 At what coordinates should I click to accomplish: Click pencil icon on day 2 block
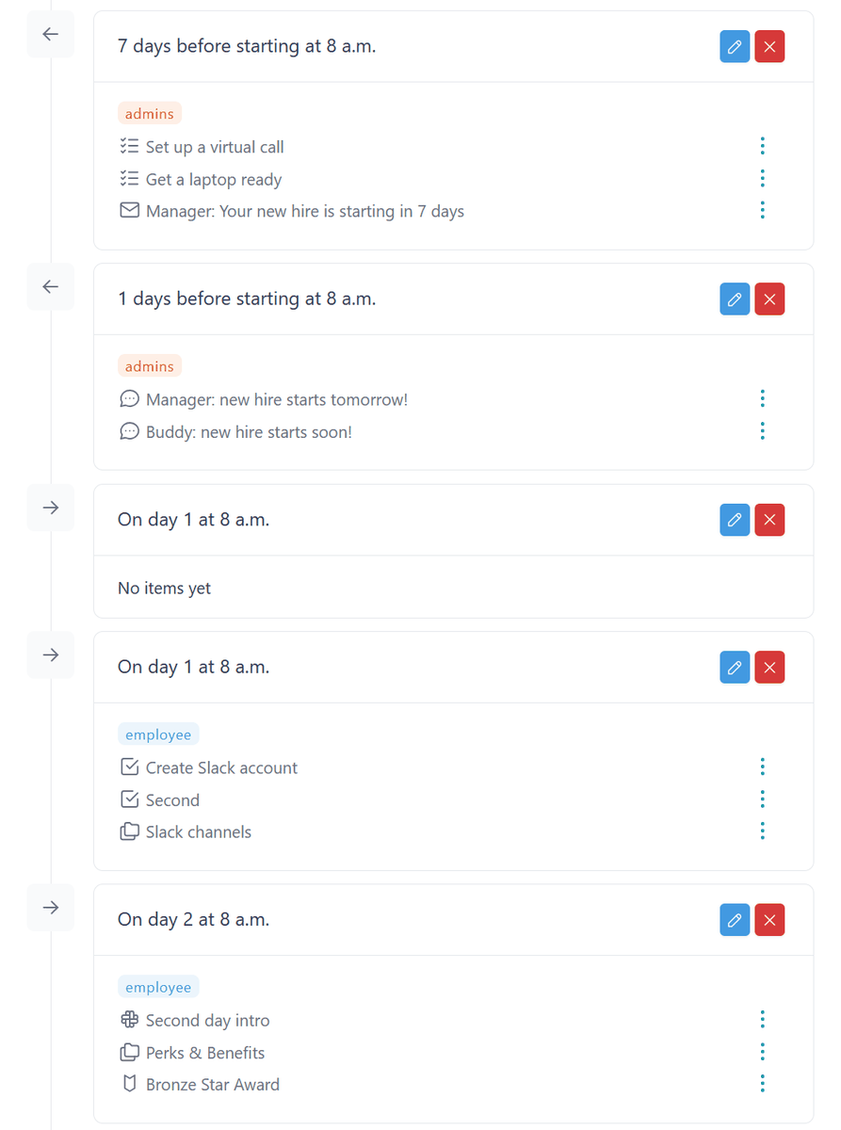pyautogui.click(x=735, y=920)
